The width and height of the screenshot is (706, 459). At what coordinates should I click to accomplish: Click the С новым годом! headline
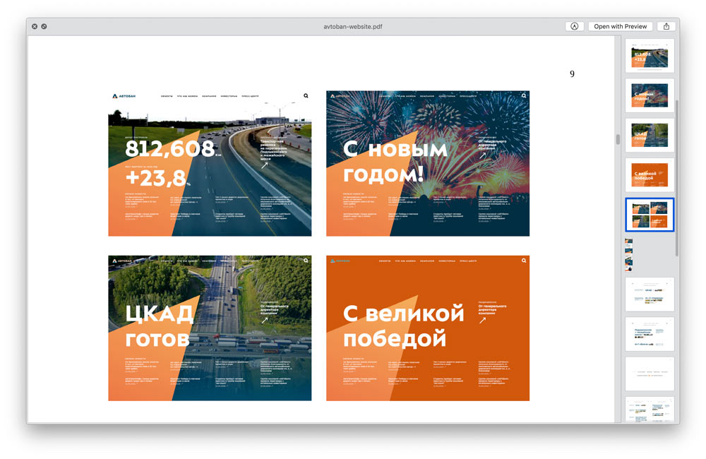[x=395, y=161]
